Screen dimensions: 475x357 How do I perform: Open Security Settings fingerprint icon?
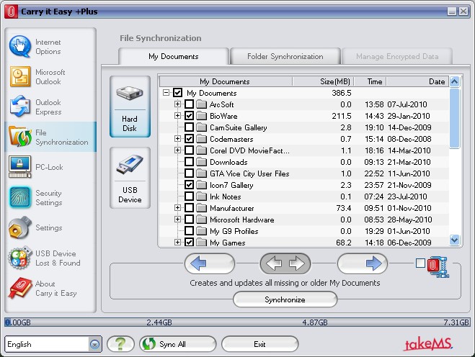[x=20, y=197]
